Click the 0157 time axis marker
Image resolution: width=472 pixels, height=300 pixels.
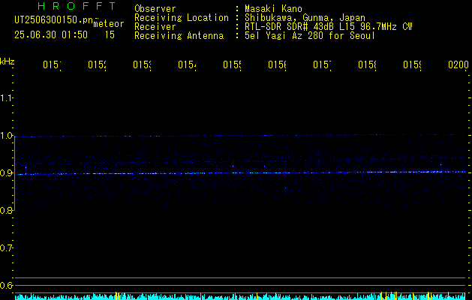click(x=322, y=64)
